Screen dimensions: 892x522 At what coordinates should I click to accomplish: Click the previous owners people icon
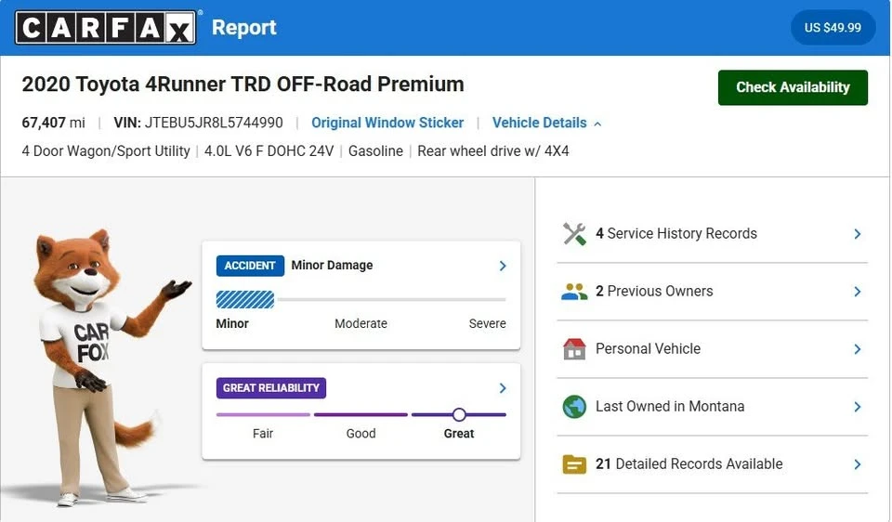coord(574,292)
